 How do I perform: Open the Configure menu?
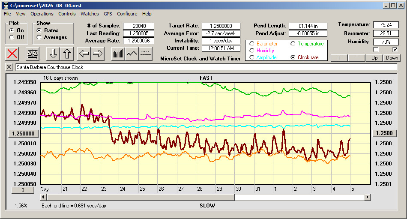pos(127,14)
